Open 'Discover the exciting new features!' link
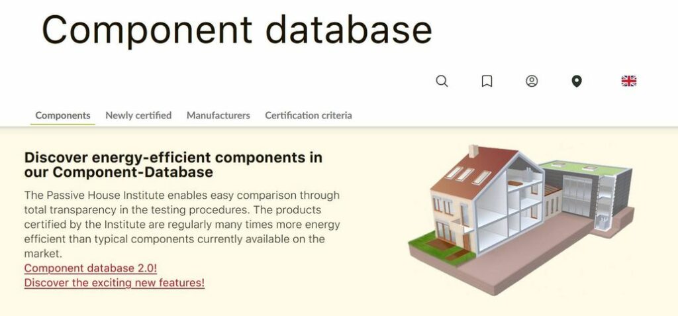 click(x=115, y=283)
